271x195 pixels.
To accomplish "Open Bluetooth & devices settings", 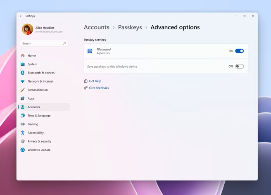I will coord(41,73).
